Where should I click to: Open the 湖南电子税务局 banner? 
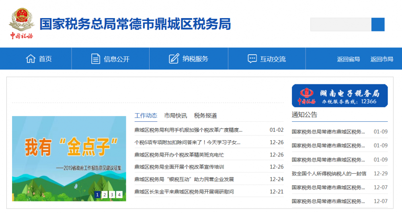[x=340, y=96]
